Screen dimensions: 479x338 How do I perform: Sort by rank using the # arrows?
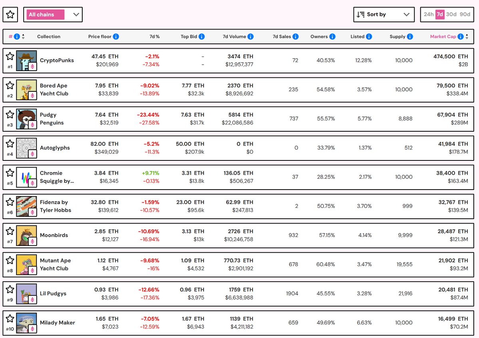(23, 37)
